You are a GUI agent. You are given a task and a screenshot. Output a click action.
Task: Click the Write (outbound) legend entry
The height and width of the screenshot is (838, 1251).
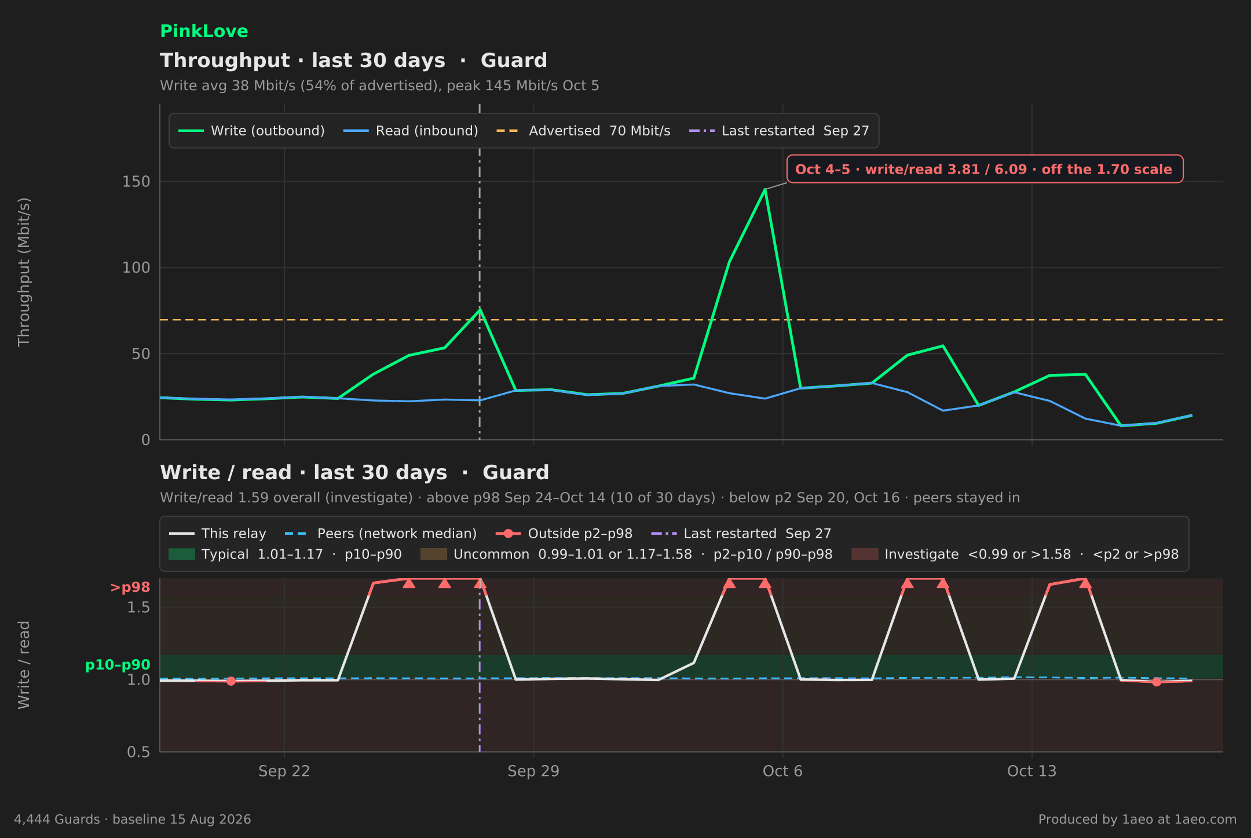coord(251,131)
